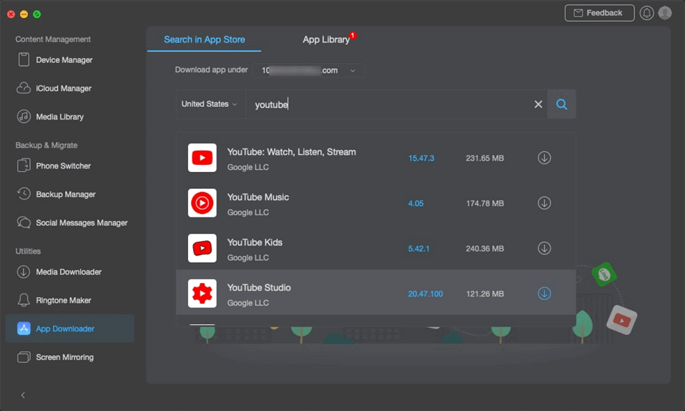Click download icon for YouTube Kids
This screenshot has width=685, height=411.
[544, 248]
